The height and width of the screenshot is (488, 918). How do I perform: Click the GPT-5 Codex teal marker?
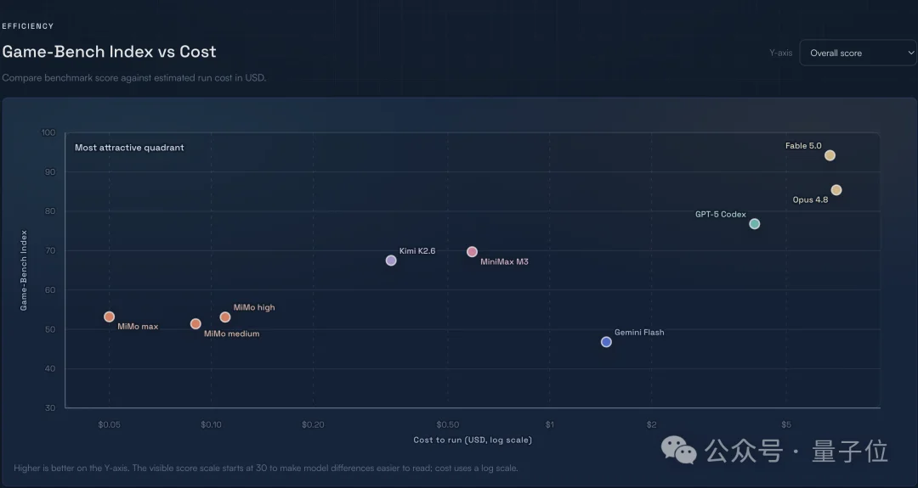tap(755, 224)
